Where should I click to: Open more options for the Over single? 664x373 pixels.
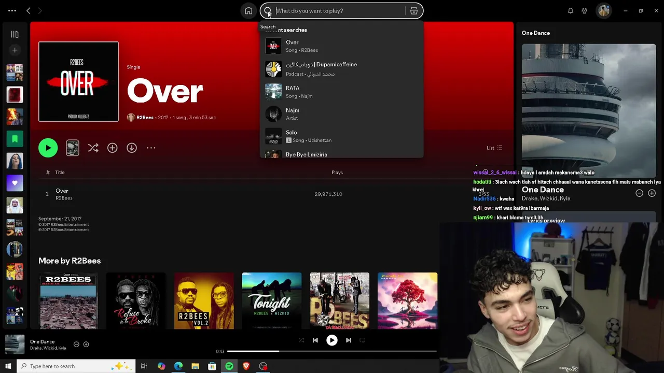[151, 148]
